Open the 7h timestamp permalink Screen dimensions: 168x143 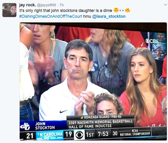click(62, 5)
